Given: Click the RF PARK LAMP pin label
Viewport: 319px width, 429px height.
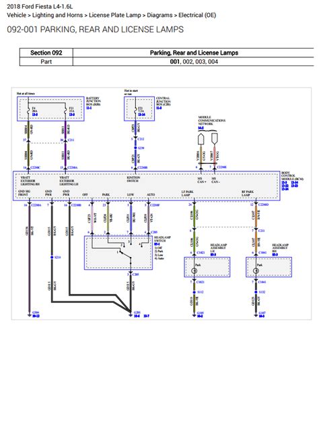Looking at the screenshot, I should 248,193.
